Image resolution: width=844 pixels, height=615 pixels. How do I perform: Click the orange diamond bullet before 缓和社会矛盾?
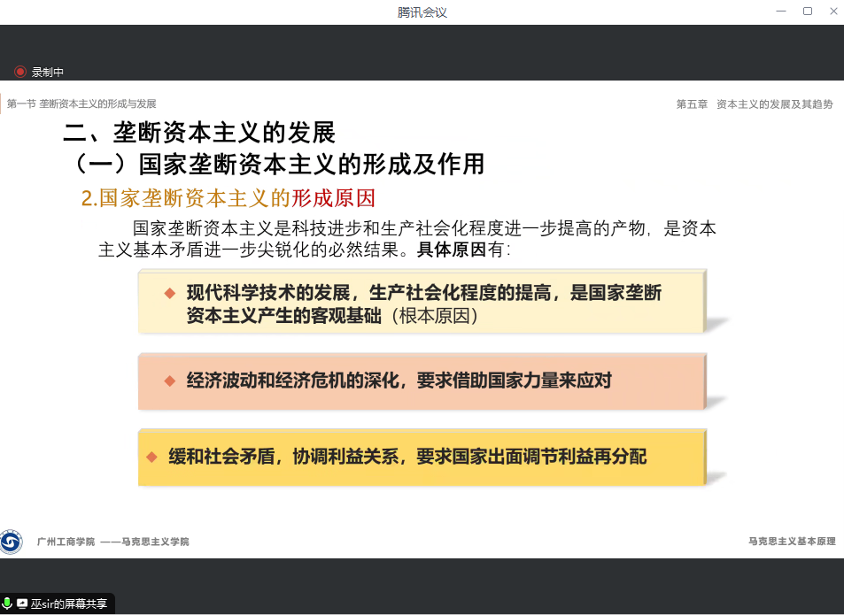151,457
